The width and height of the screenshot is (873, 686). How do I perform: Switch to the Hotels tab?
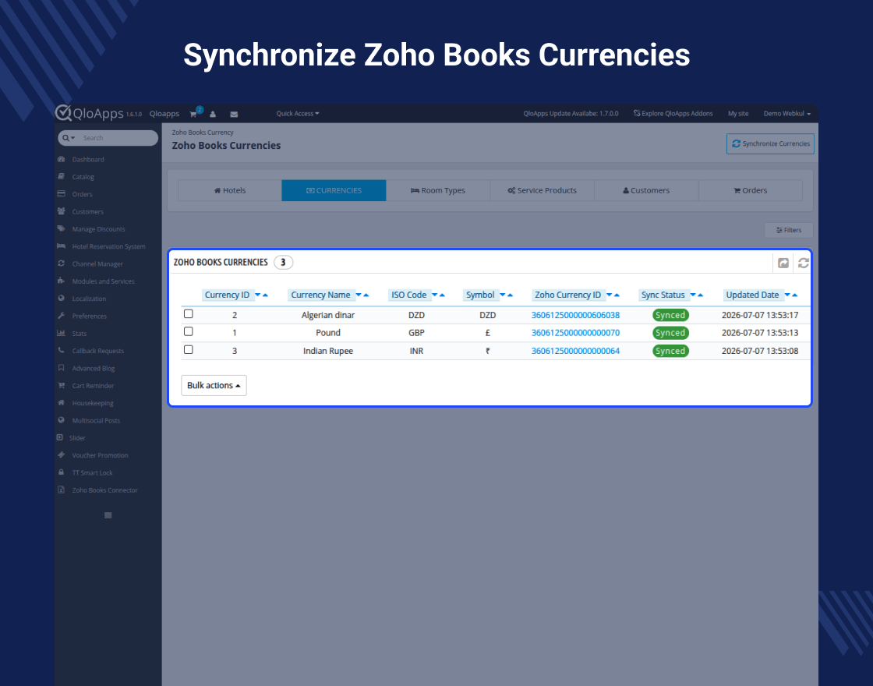230,190
